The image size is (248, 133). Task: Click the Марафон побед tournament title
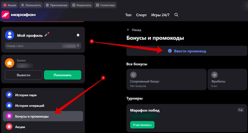(145, 110)
